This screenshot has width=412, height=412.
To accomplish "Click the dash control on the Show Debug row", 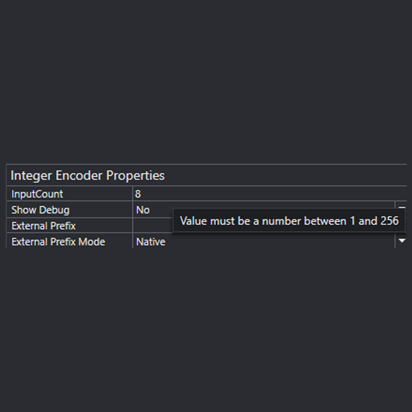I will coord(402,206).
